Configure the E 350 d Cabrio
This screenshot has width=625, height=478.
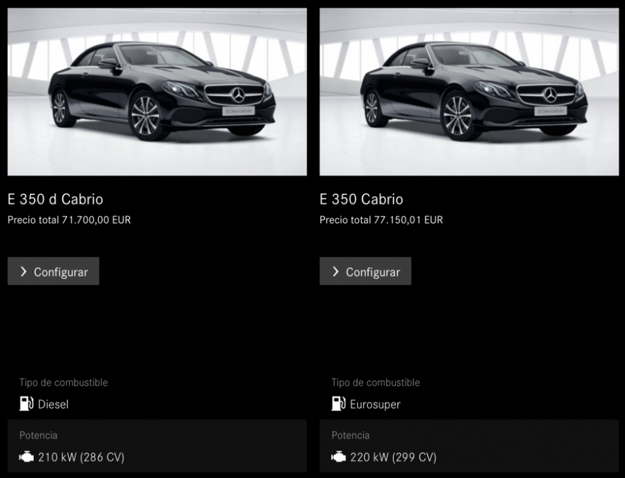tap(54, 271)
